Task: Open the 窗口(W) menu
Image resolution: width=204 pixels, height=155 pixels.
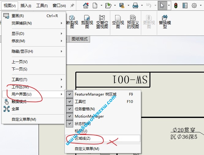Action: [x=59, y=6]
